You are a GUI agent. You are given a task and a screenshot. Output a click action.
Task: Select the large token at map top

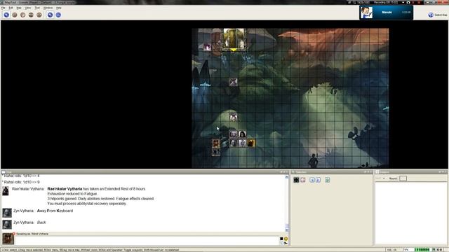(234, 39)
